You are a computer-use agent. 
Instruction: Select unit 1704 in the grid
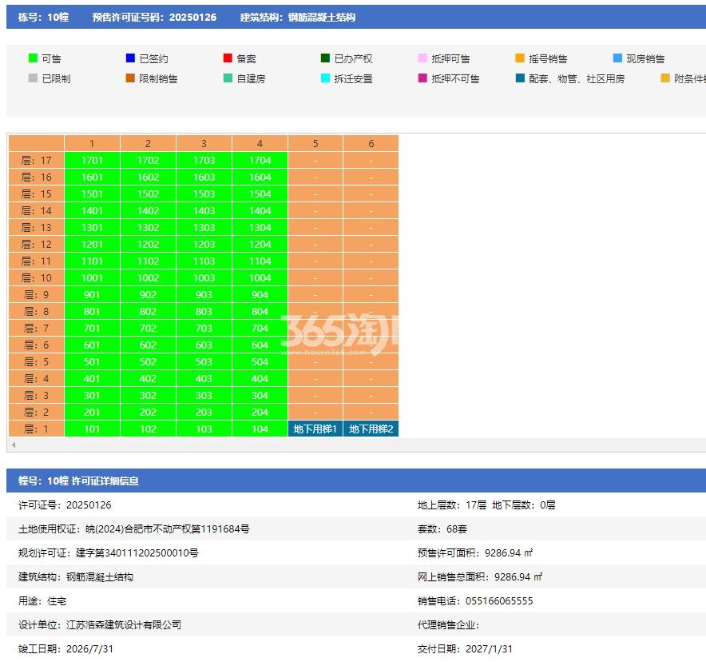(260, 160)
